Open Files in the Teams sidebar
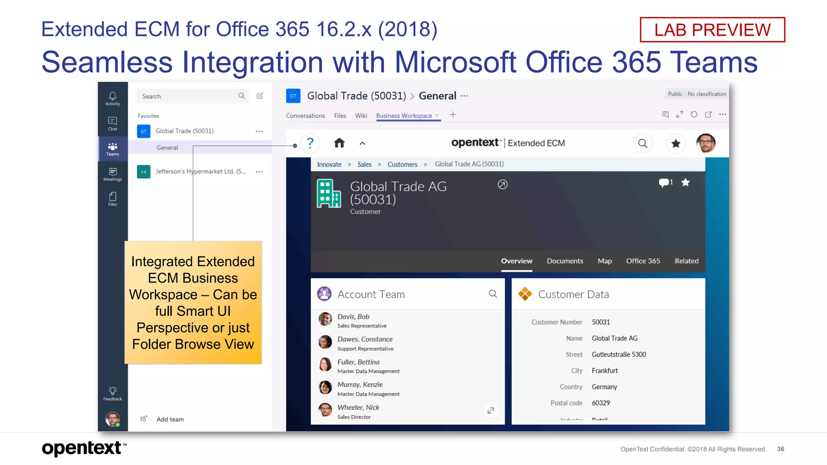 coord(113,199)
